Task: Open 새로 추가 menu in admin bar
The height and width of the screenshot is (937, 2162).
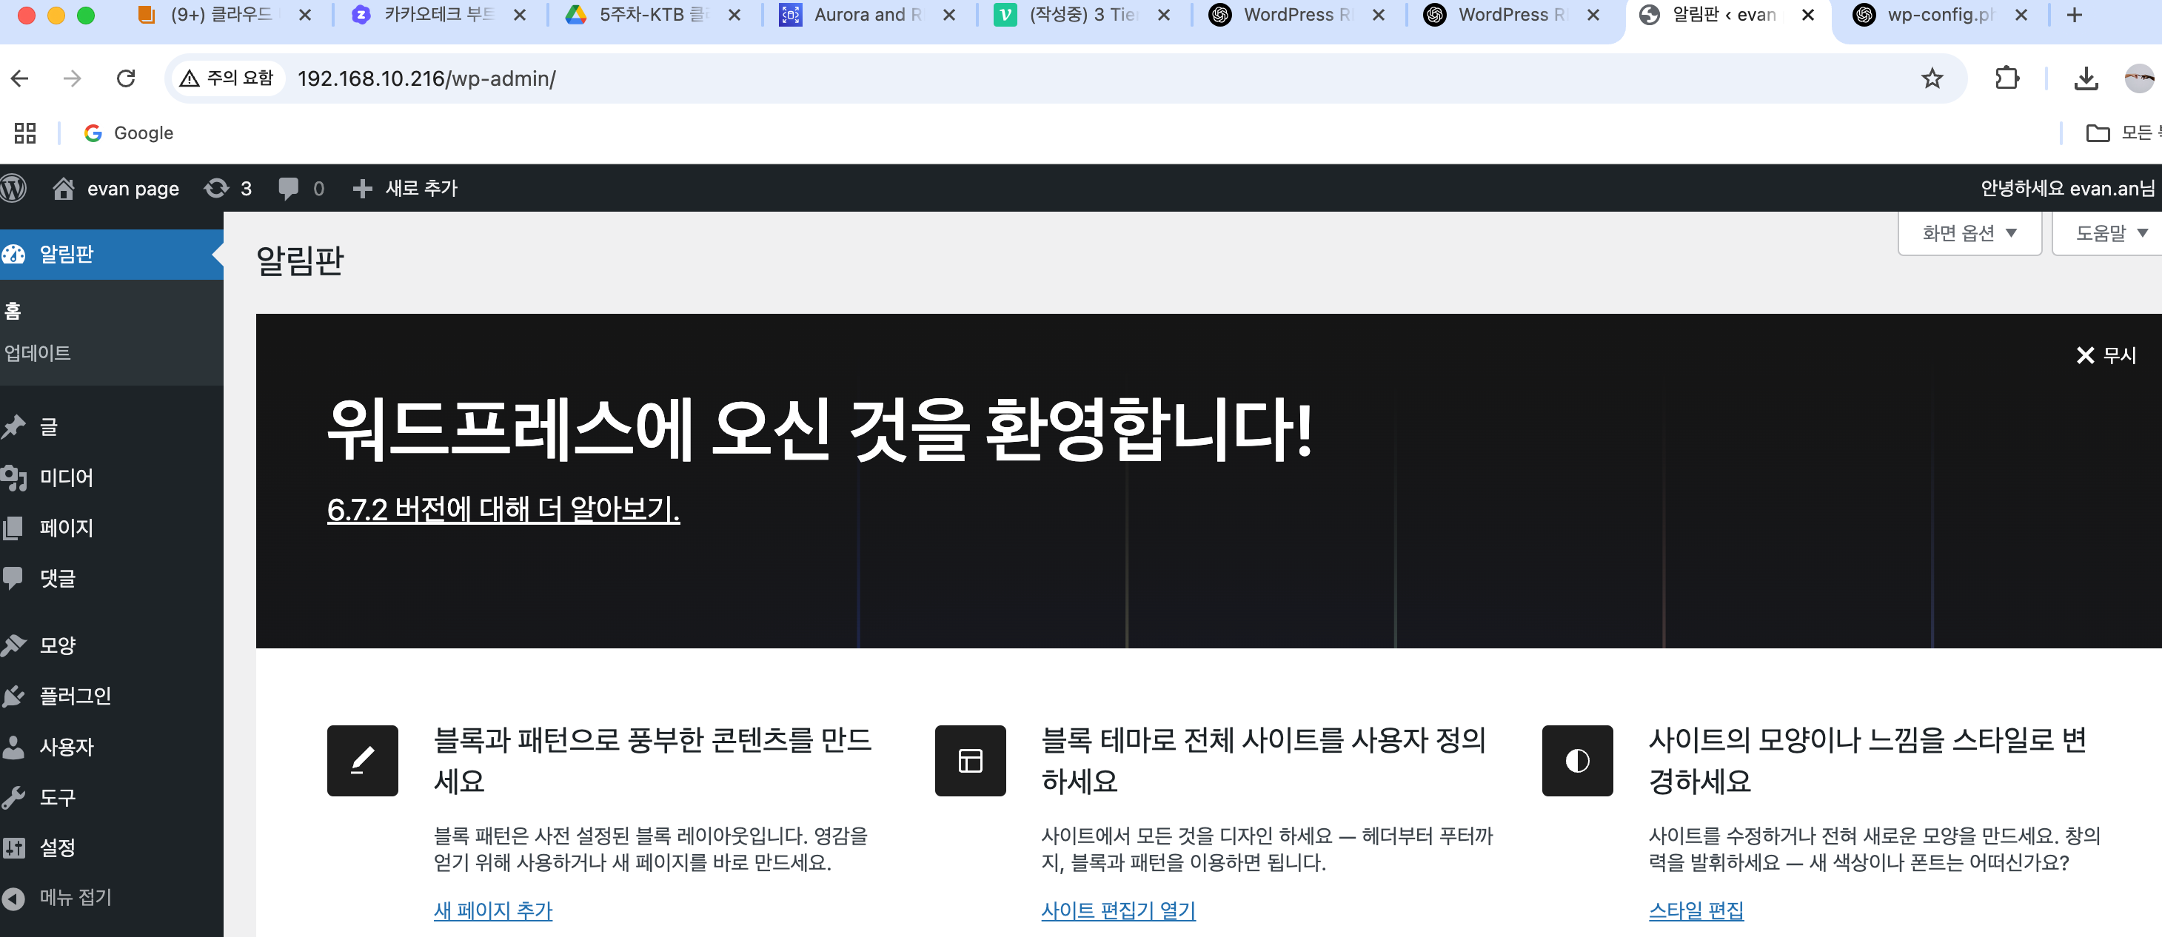Action: point(406,188)
